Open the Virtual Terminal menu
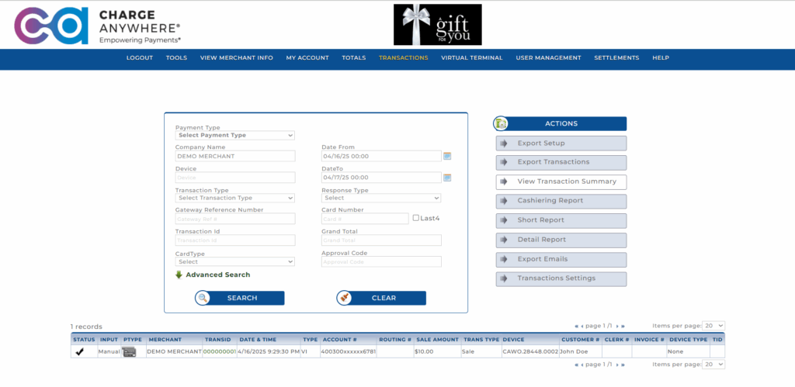 (x=471, y=58)
